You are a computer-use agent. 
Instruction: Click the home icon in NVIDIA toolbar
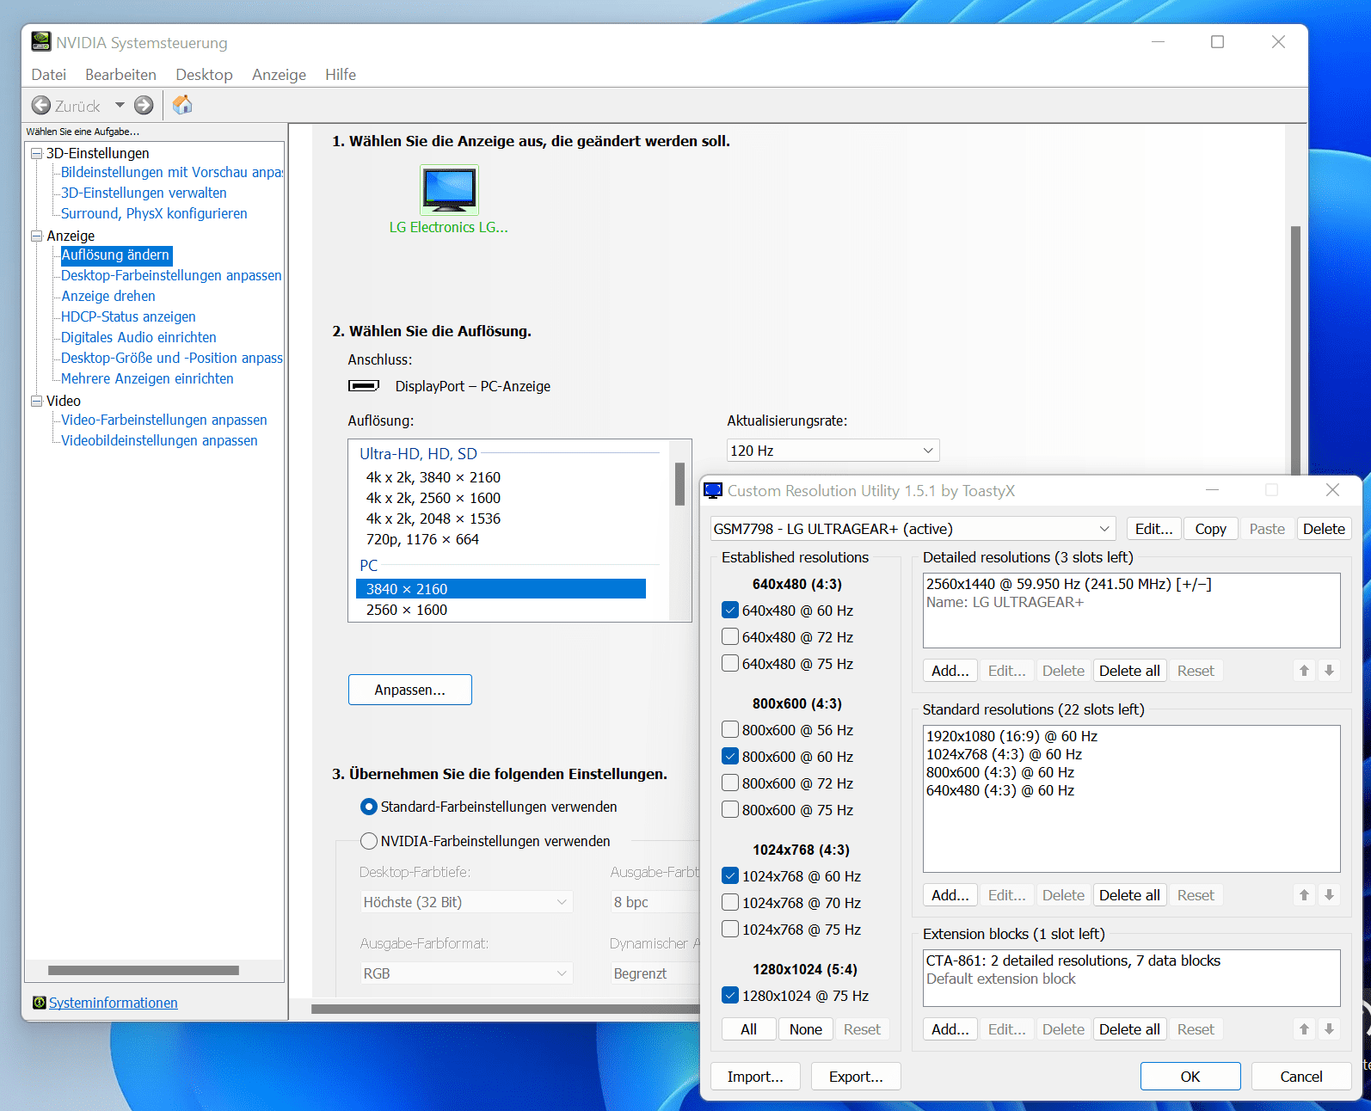coord(182,105)
